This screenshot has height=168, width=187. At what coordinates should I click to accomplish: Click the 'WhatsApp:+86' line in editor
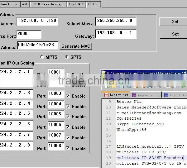pos(132,130)
